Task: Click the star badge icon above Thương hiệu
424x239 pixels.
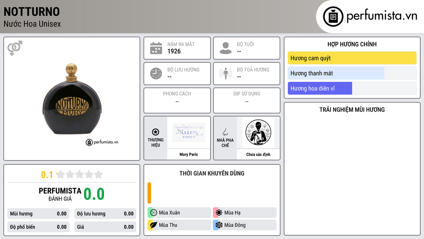Action: pyautogui.click(x=156, y=132)
